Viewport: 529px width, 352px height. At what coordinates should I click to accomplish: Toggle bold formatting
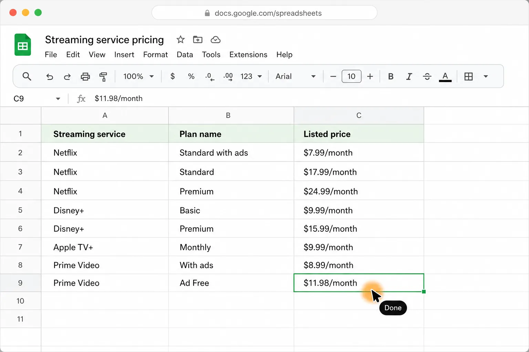pos(391,76)
